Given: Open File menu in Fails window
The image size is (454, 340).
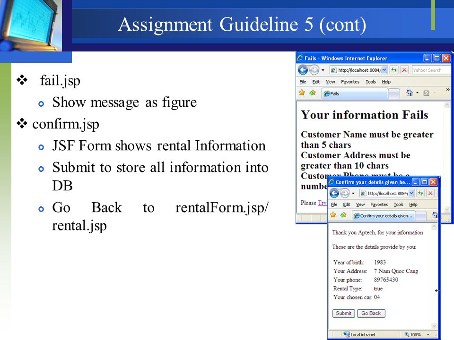Looking at the screenshot, I should click(x=303, y=82).
